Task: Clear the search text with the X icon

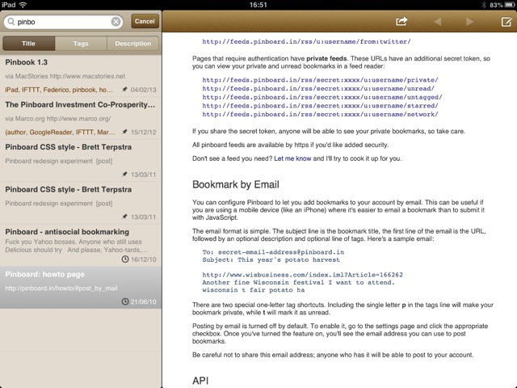Action: pos(116,22)
